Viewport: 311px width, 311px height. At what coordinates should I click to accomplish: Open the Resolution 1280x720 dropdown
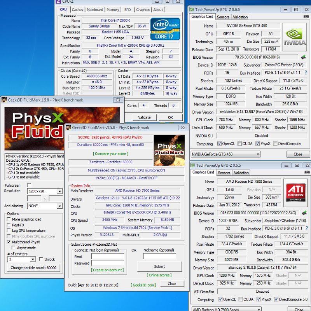(59, 191)
